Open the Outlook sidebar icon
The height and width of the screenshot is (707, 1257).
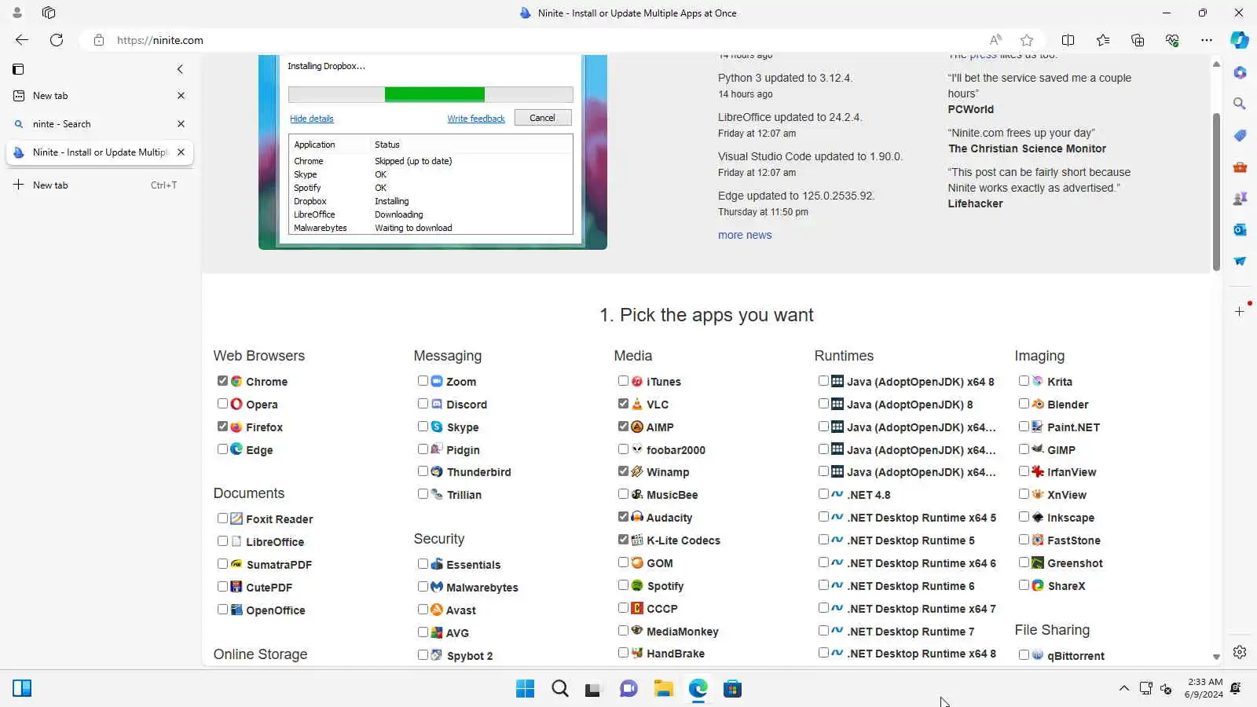click(1240, 229)
